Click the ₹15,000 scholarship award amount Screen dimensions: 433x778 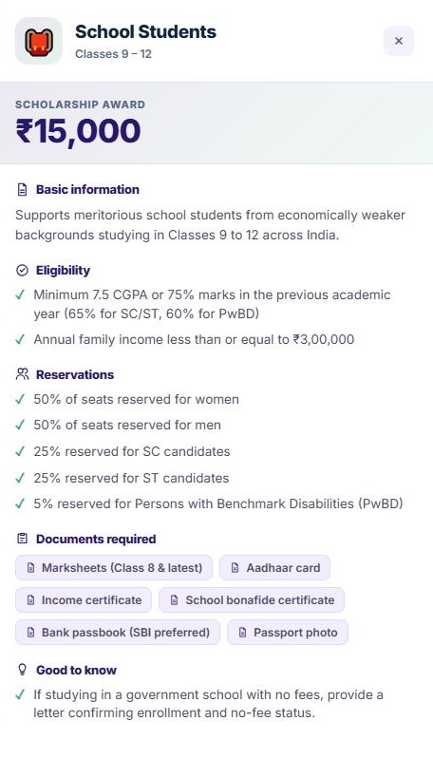79,131
